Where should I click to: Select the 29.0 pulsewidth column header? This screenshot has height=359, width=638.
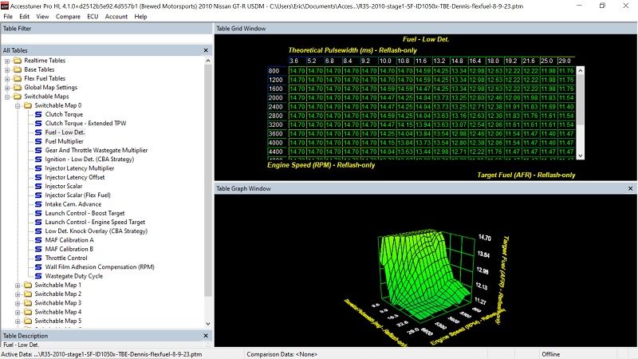pos(566,61)
